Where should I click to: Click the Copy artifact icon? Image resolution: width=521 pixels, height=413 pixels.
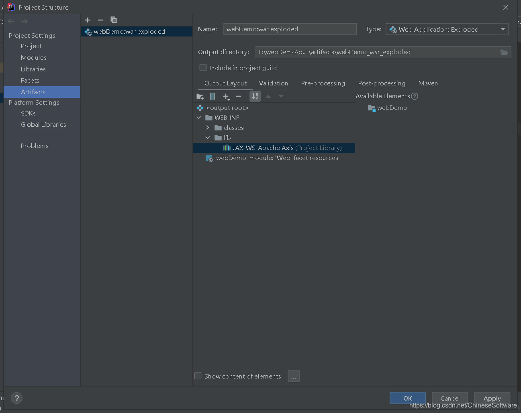[114, 20]
